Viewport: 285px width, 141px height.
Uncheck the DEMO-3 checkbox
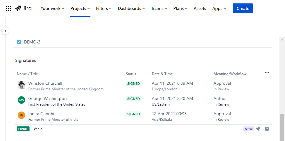19,42
